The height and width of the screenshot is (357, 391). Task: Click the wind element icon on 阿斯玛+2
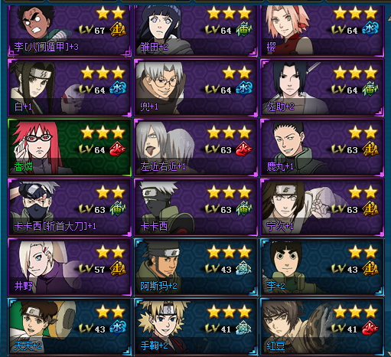[244, 268]
